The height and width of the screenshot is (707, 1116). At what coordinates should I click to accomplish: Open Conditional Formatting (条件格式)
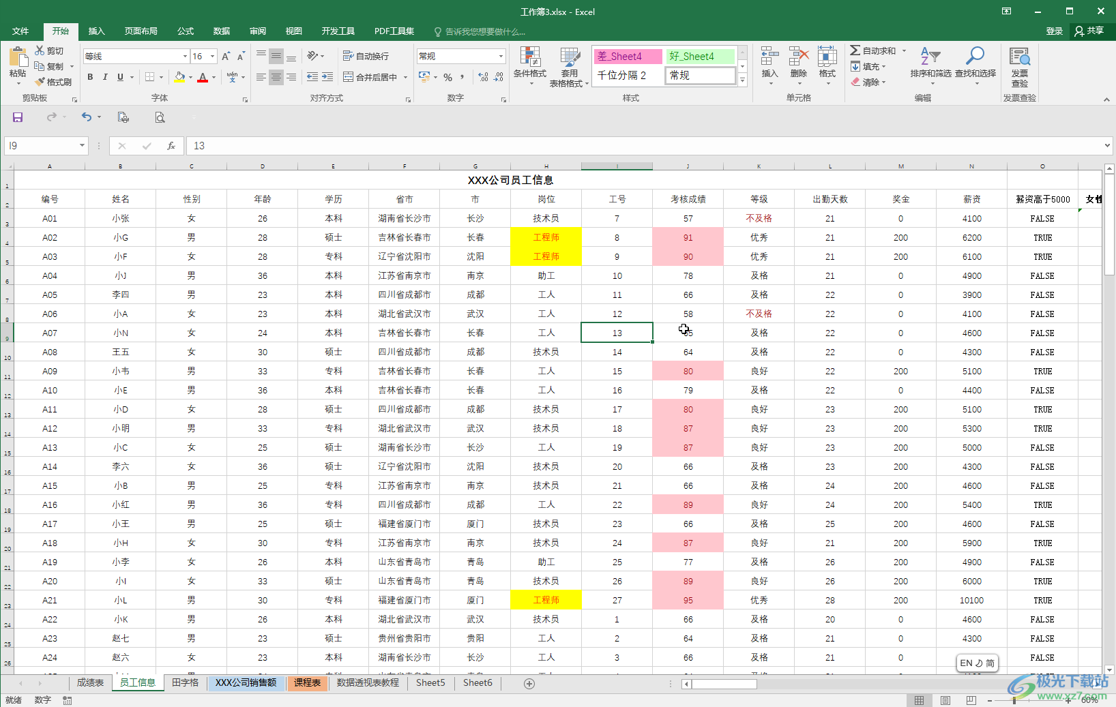[x=530, y=67]
